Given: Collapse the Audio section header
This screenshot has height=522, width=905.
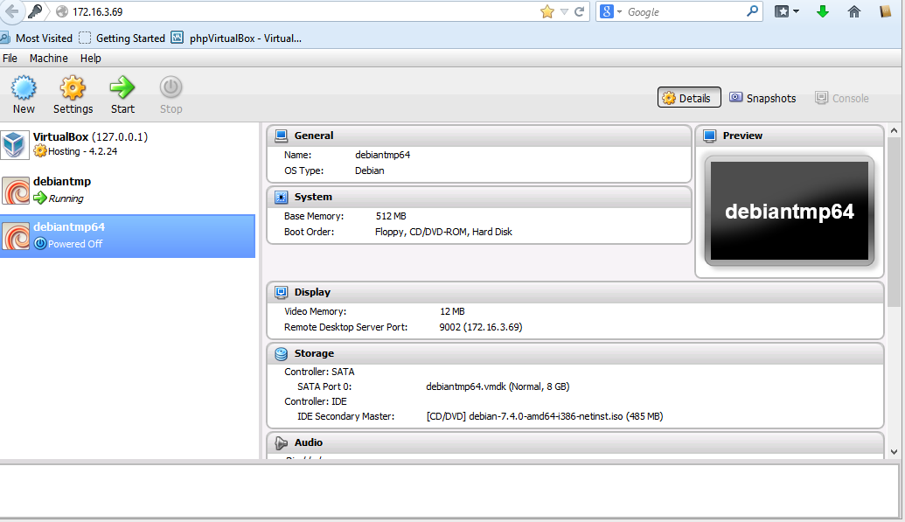Looking at the screenshot, I should (574, 443).
